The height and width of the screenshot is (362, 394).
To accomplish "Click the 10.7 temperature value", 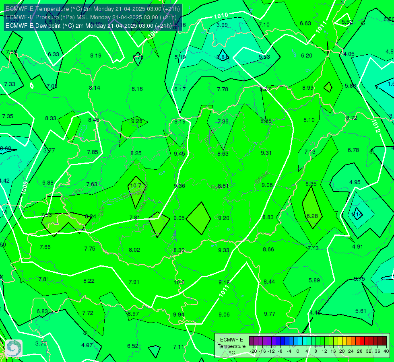I will [136, 185].
